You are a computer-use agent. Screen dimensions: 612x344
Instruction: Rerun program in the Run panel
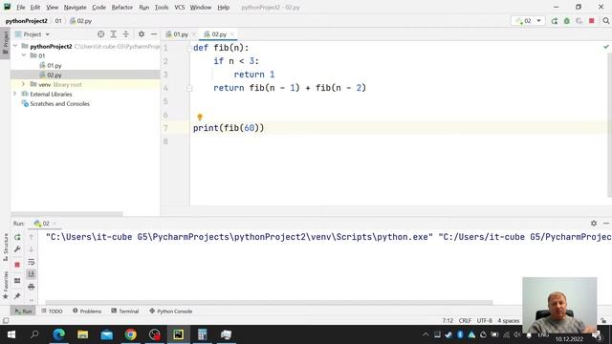click(17, 237)
